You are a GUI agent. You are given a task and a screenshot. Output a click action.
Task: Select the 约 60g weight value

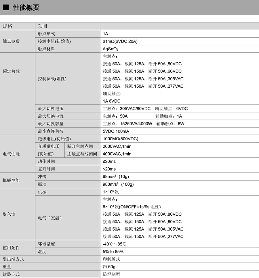pyautogui.click(x=109, y=267)
